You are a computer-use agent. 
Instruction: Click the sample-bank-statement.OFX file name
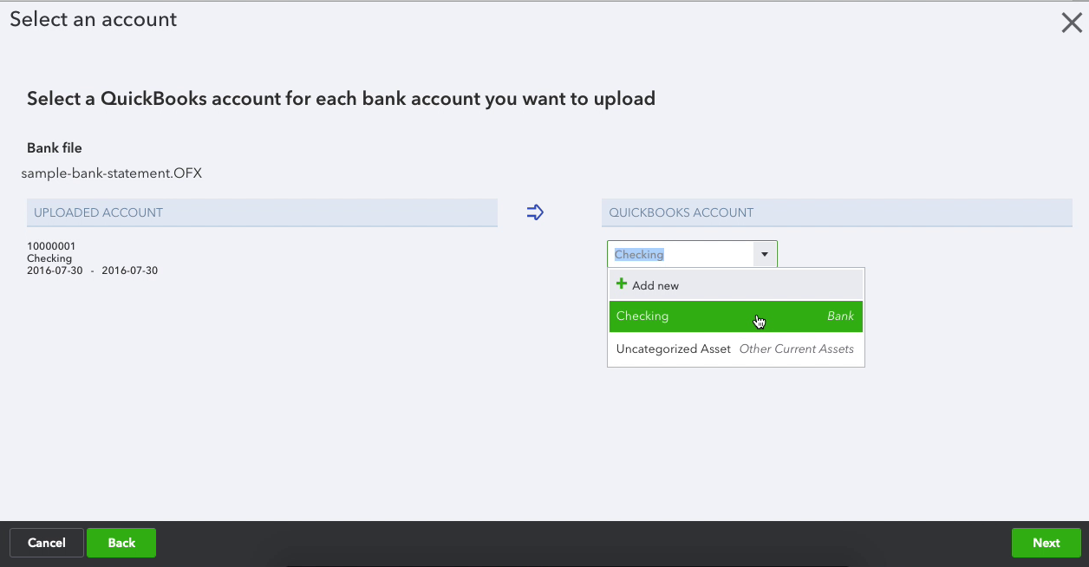coord(112,173)
